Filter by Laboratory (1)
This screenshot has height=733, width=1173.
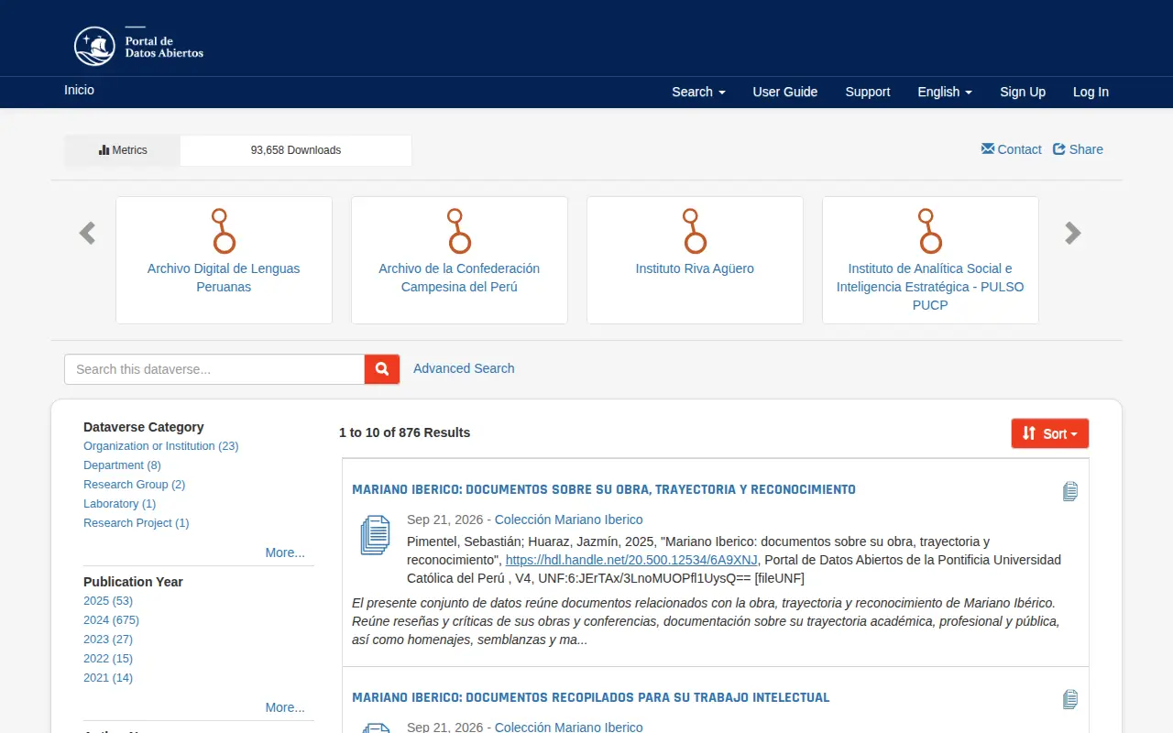120,504
